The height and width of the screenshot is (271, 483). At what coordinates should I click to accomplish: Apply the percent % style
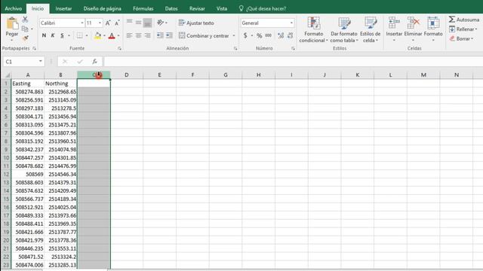pyautogui.click(x=260, y=35)
